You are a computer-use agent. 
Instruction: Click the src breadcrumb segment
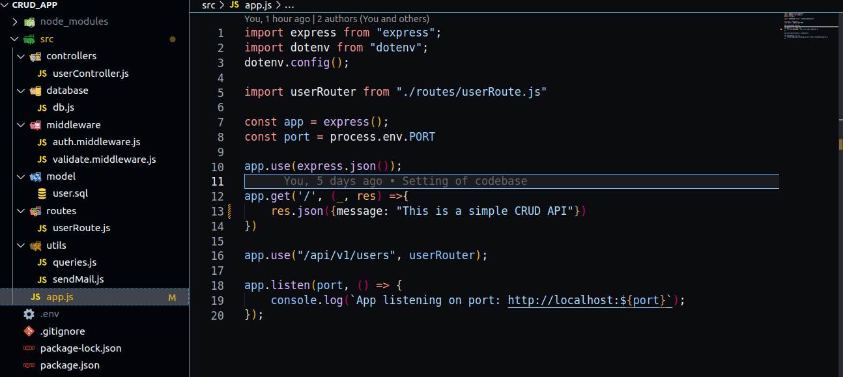coord(208,5)
